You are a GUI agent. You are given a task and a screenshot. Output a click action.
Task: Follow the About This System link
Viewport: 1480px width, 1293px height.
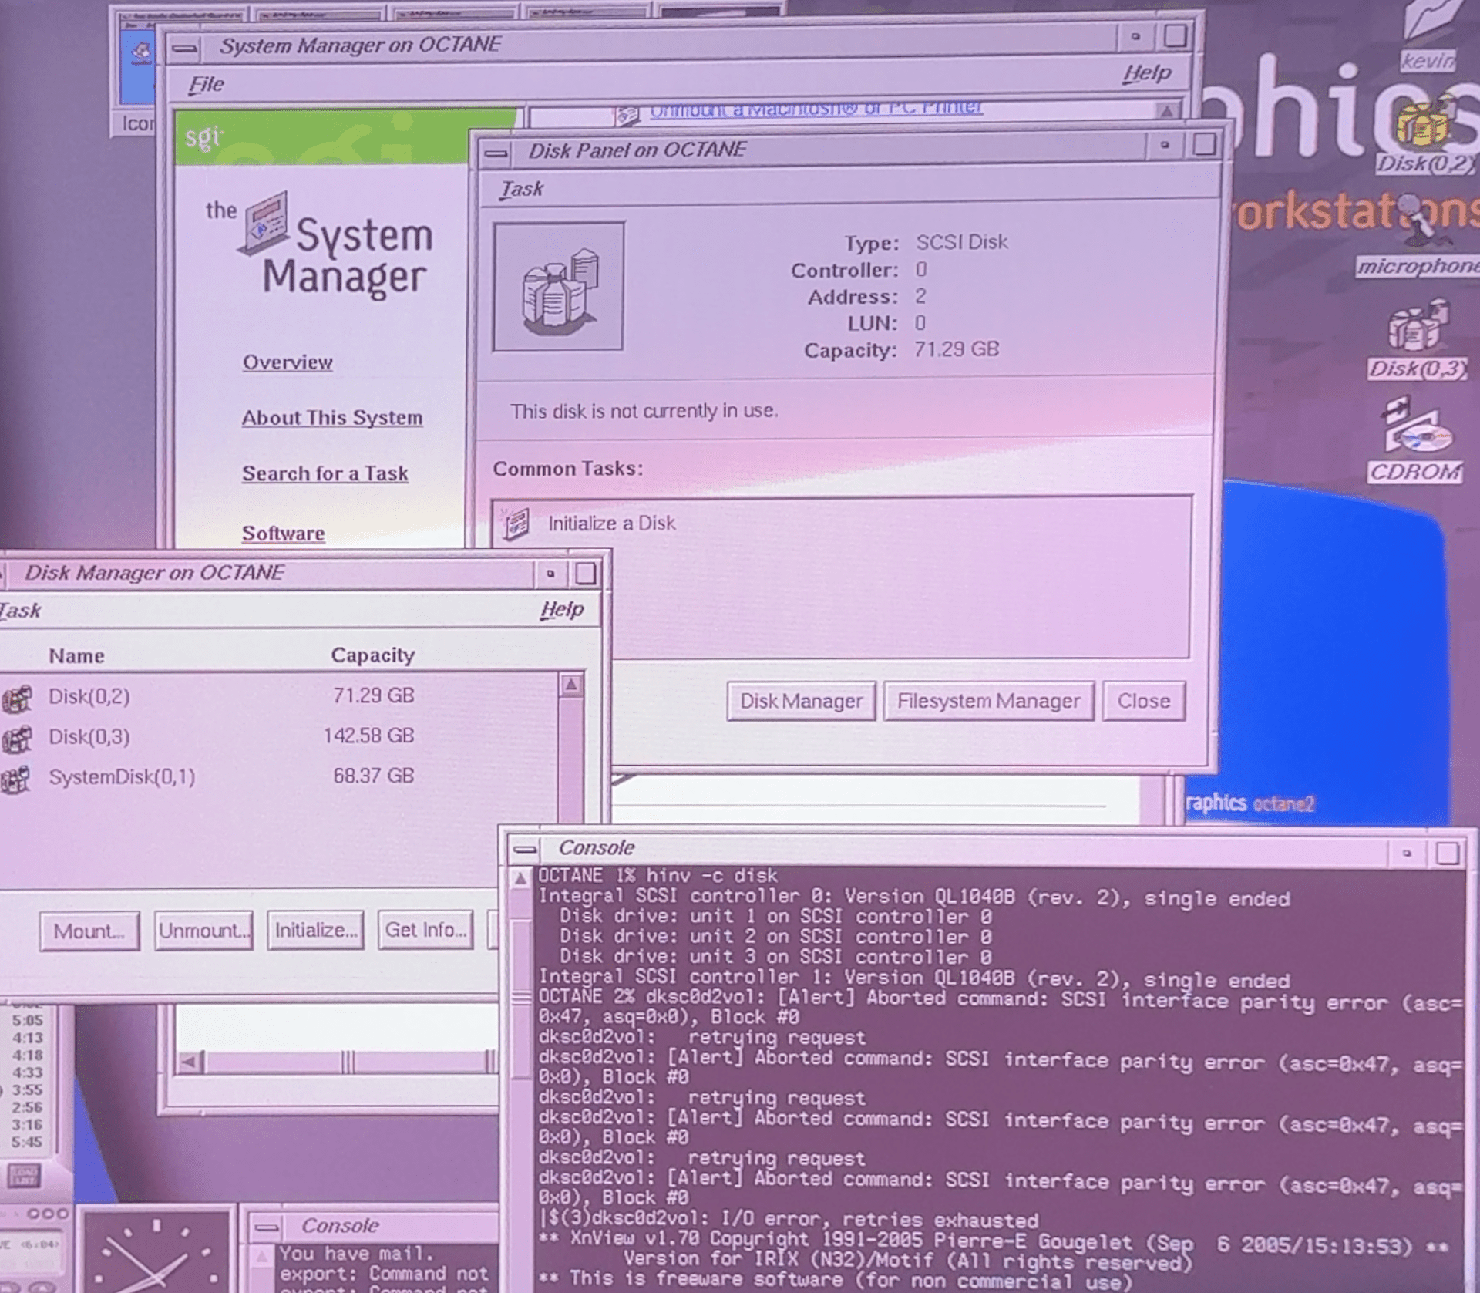(x=332, y=418)
